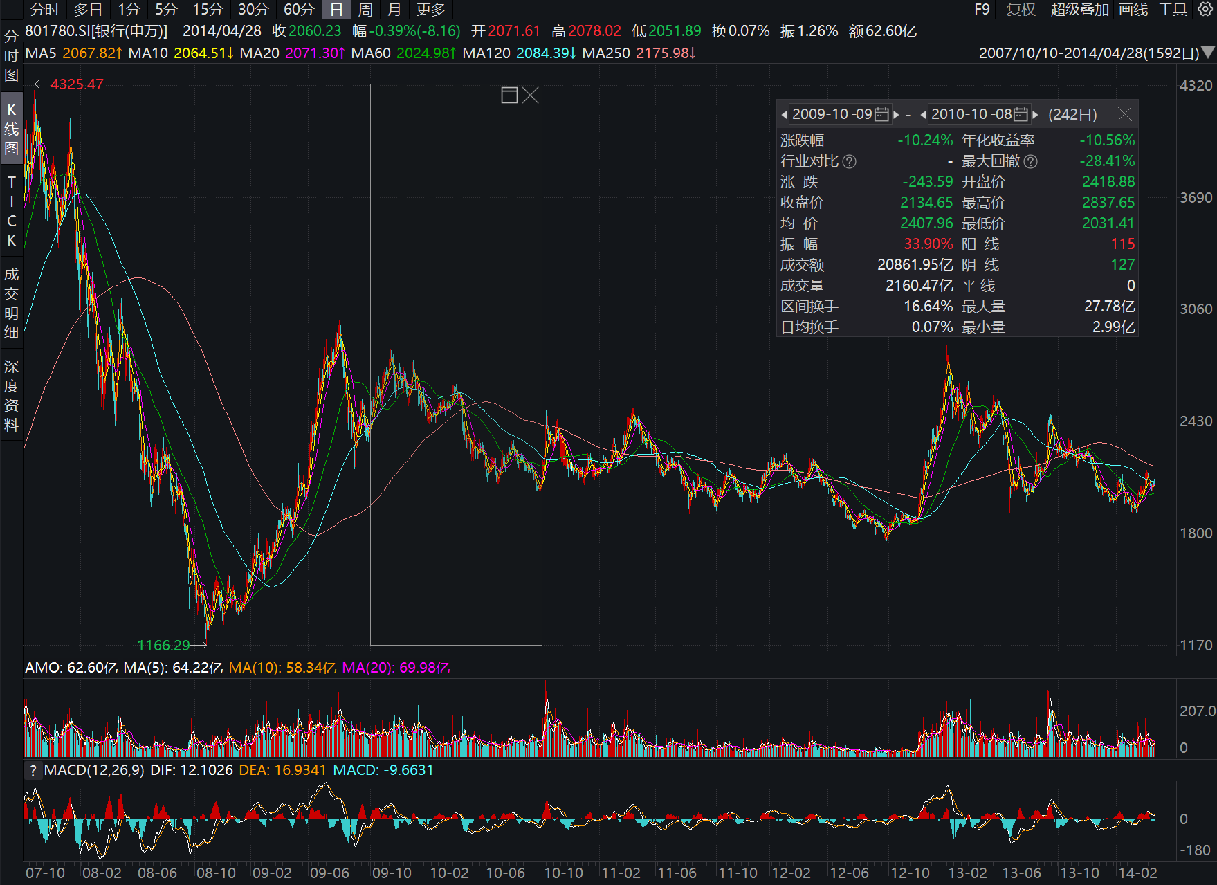Show help for 最大回撤
Screen dimensions: 1217x885
coord(1030,161)
